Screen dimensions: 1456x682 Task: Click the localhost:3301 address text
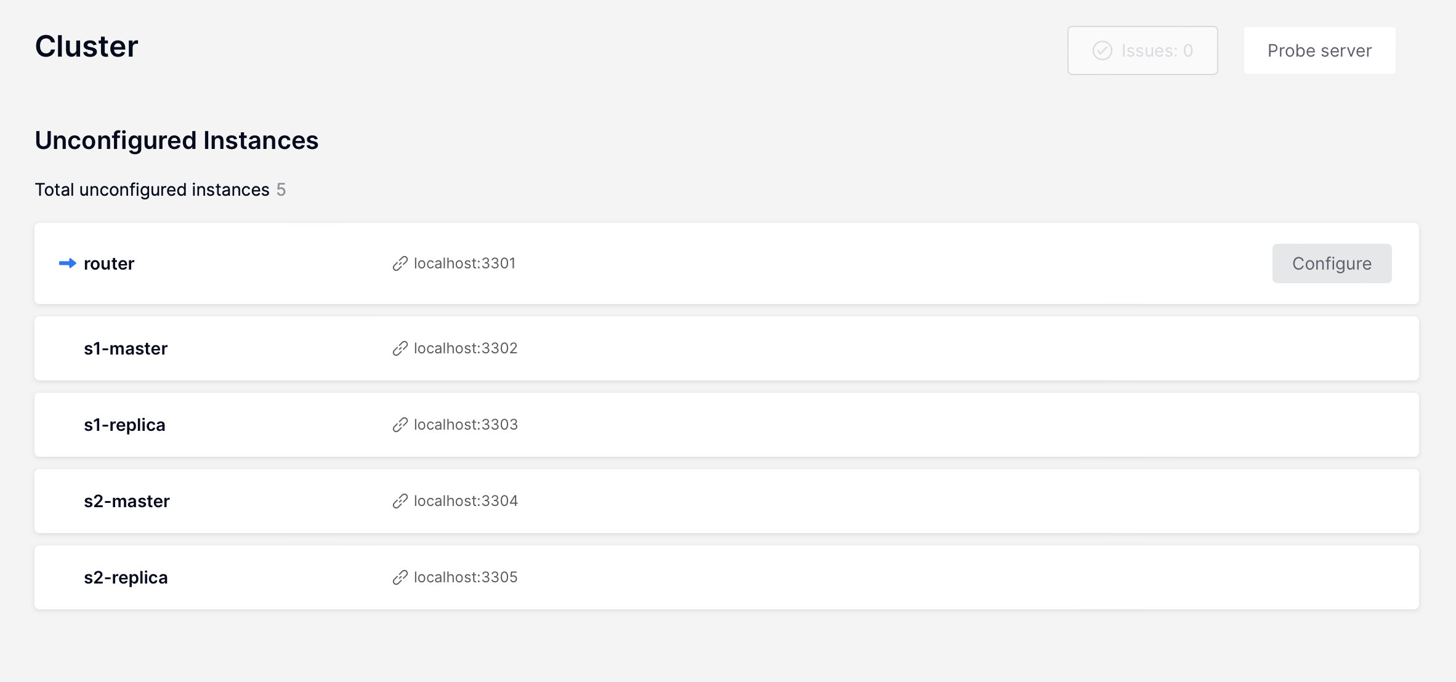464,263
